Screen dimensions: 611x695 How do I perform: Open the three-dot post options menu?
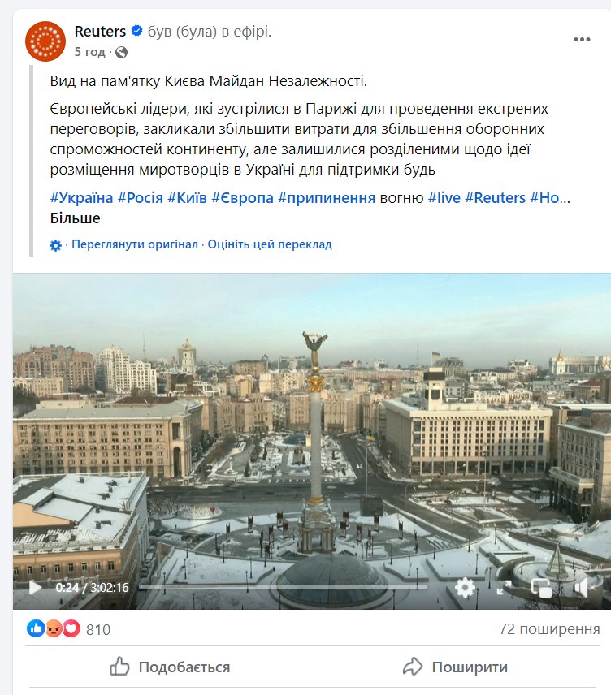582,40
